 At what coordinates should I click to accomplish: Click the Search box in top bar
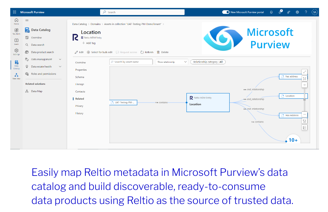(142, 12)
